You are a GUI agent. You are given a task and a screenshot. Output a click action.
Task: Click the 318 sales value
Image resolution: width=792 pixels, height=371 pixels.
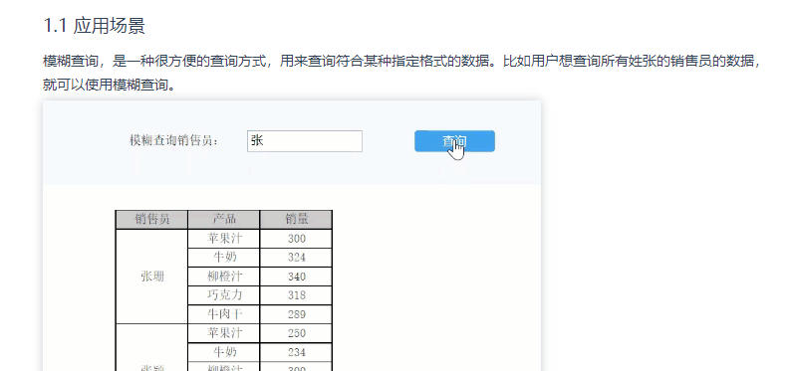tap(296, 294)
